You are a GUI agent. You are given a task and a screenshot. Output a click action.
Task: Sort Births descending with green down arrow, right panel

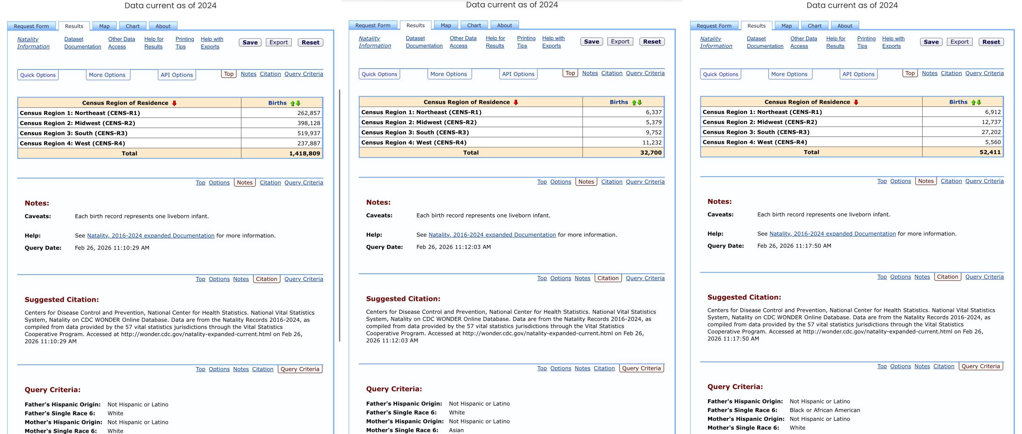[x=979, y=102]
